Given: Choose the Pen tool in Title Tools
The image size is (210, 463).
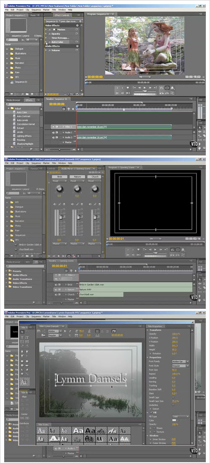Looking at the screenshot, I should [x=23, y=351].
